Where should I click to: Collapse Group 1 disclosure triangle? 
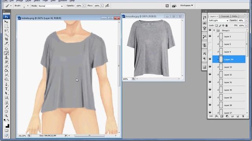click(x=214, y=30)
